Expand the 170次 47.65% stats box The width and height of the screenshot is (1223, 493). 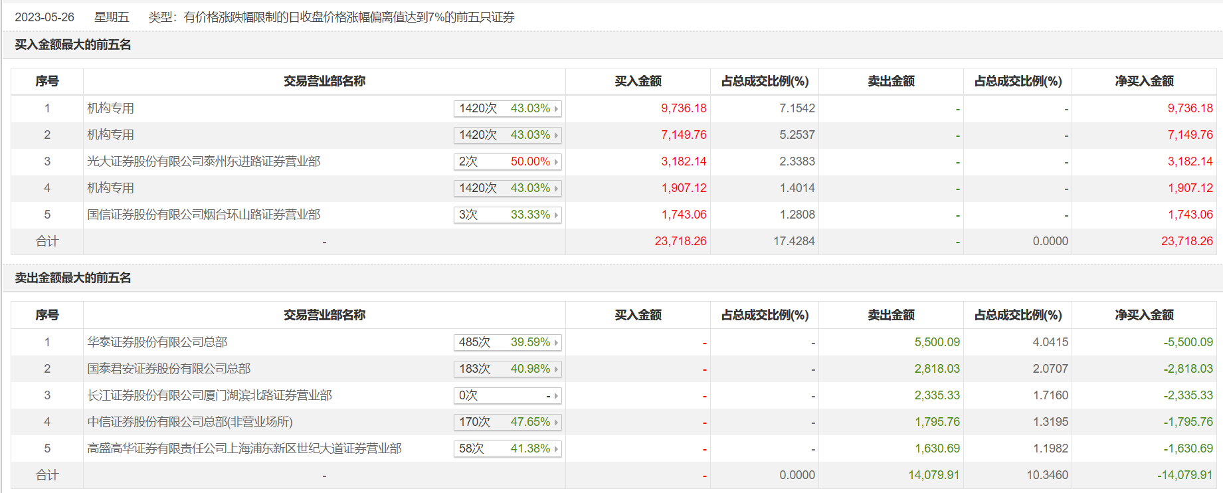(508, 422)
